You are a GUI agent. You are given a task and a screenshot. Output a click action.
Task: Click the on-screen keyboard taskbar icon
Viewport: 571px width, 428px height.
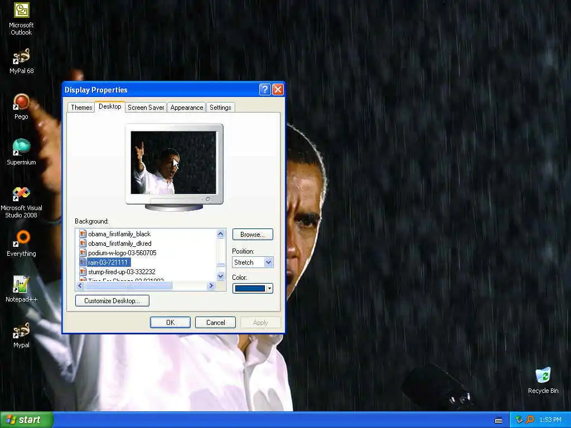pyautogui.click(x=499, y=420)
